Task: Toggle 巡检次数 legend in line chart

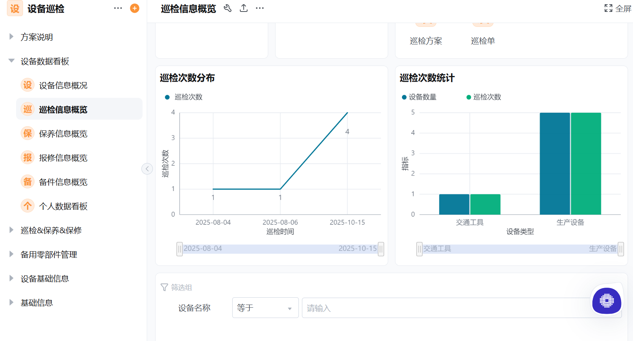Action: tap(184, 97)
